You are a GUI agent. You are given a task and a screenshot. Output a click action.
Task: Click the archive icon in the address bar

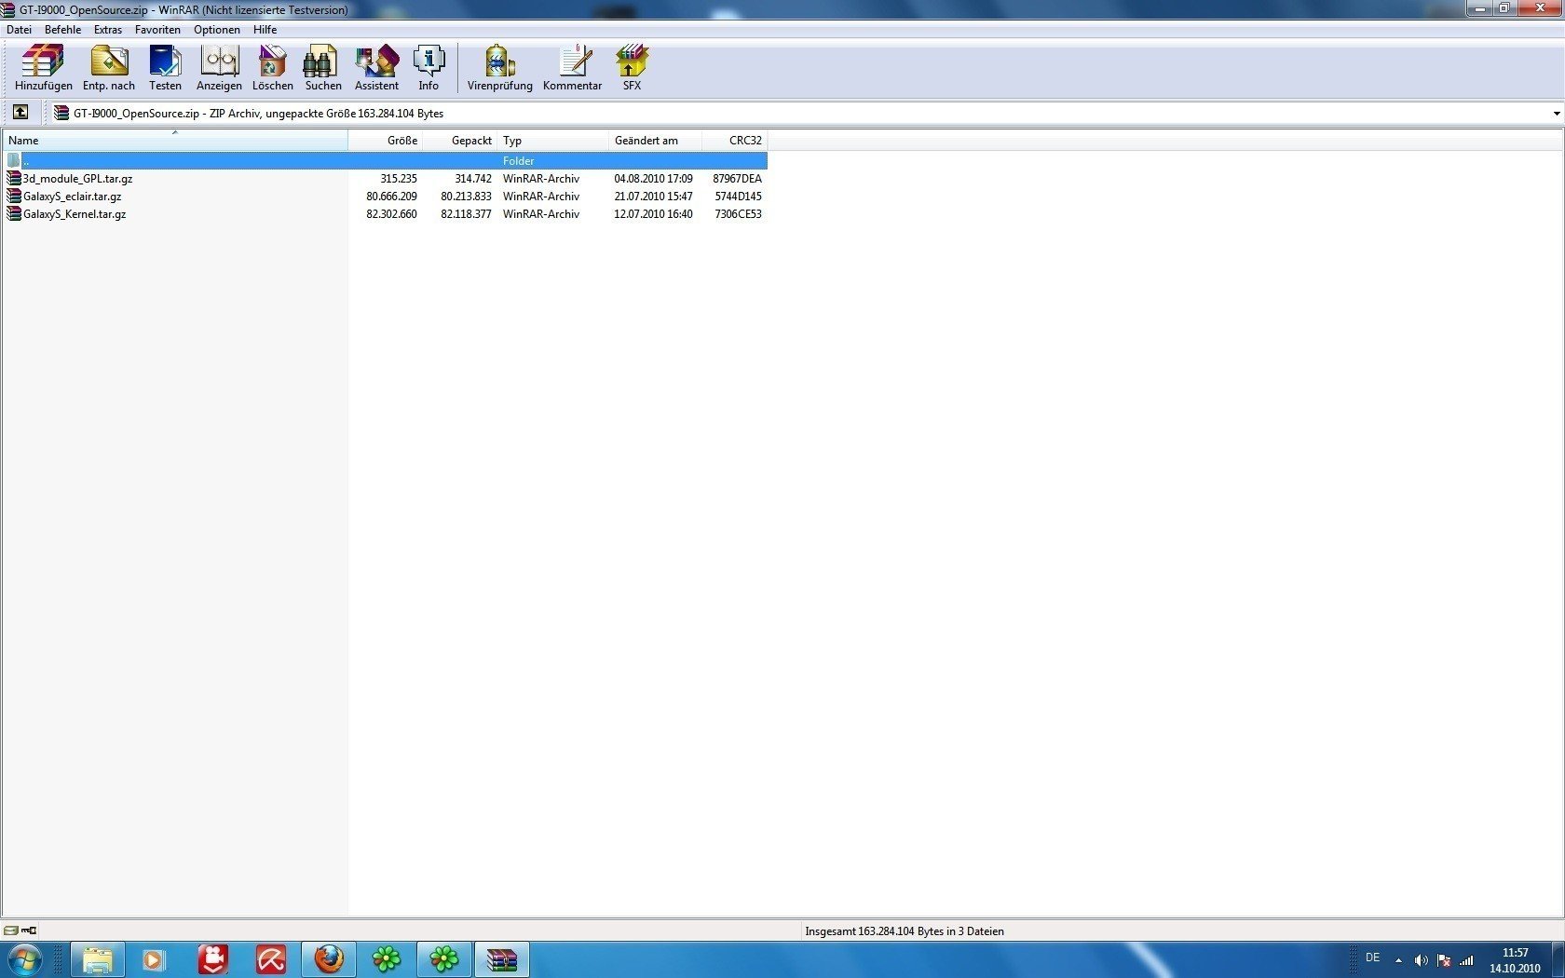pos(61,113)
